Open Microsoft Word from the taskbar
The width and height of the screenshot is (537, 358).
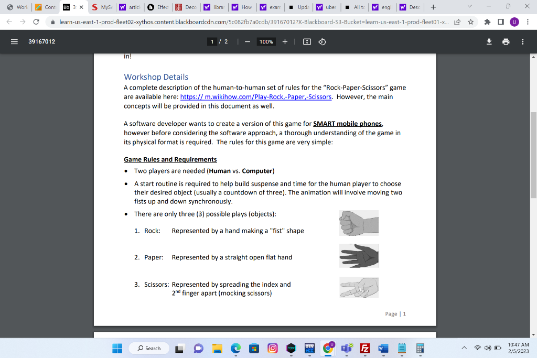coord(383,348)
